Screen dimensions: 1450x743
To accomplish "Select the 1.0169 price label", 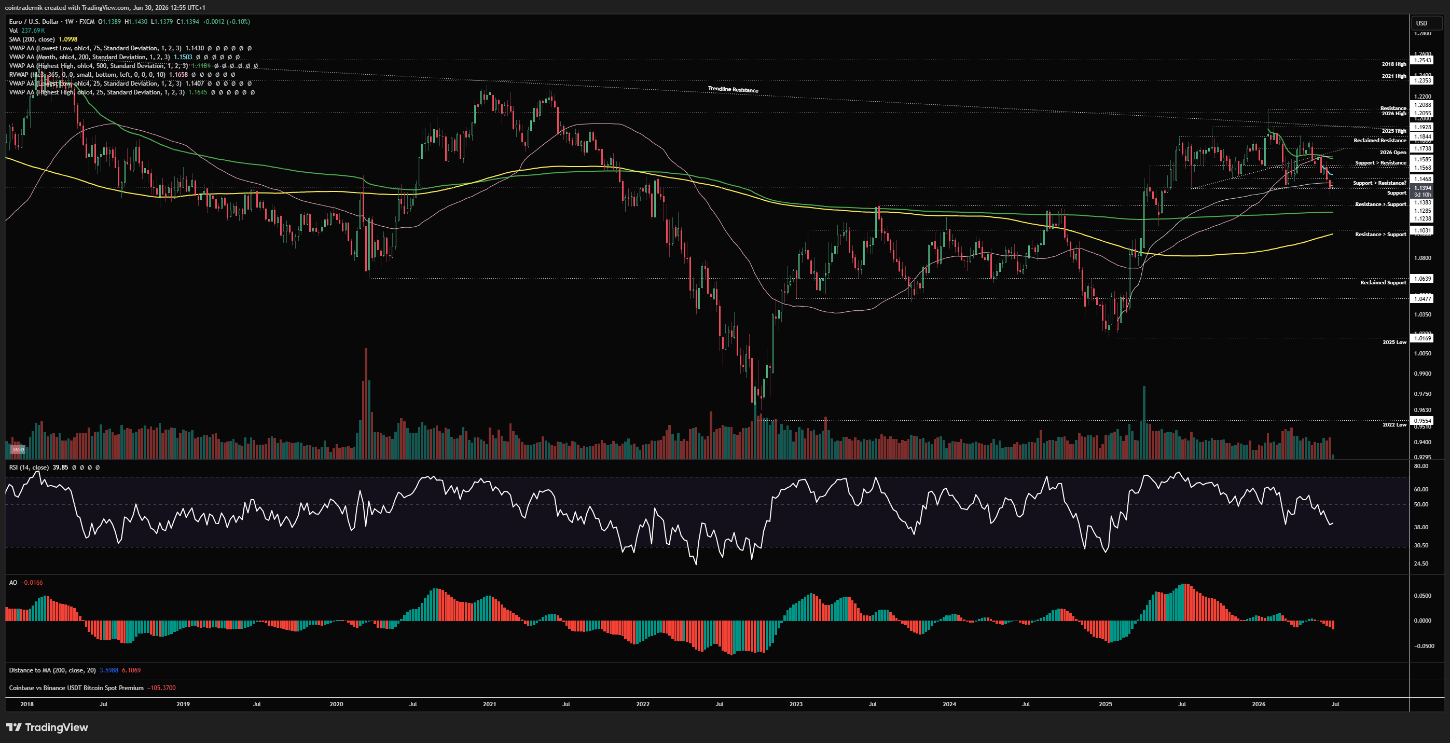I will pos(1423,338).
